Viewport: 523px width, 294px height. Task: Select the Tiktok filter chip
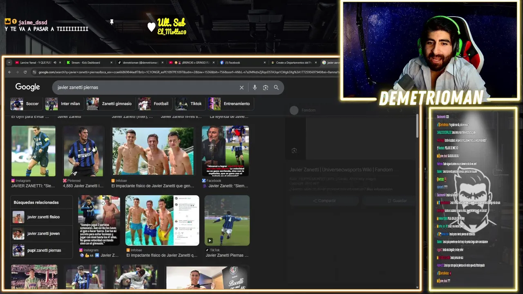[190, 104]
